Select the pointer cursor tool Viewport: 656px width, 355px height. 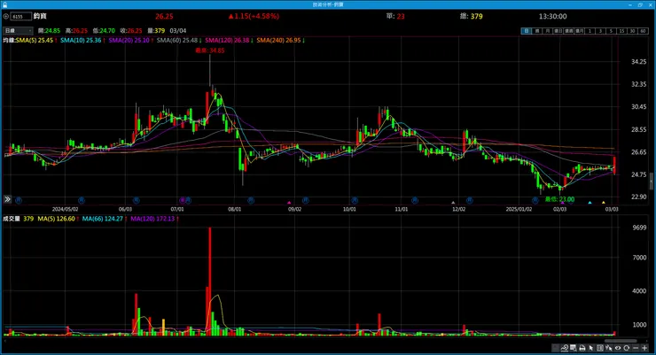[590, 348]
